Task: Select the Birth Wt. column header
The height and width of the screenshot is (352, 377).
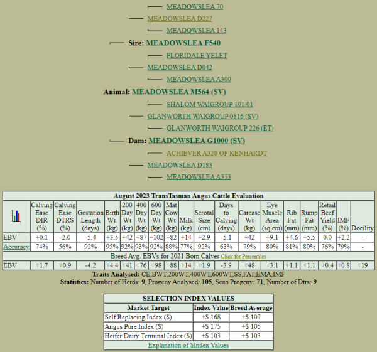Action: [x=112, y=216]
